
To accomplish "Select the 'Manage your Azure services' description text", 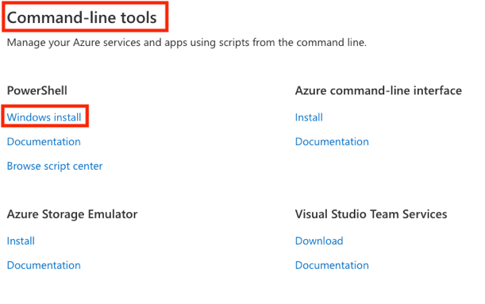I will tap(187, 42).
